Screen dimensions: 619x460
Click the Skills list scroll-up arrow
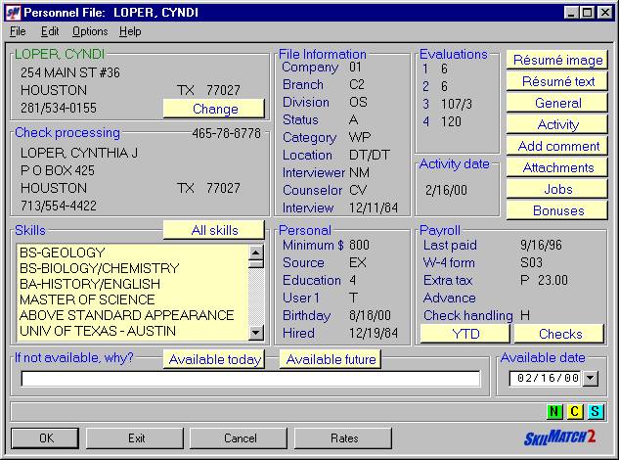[x=256, y=253]
